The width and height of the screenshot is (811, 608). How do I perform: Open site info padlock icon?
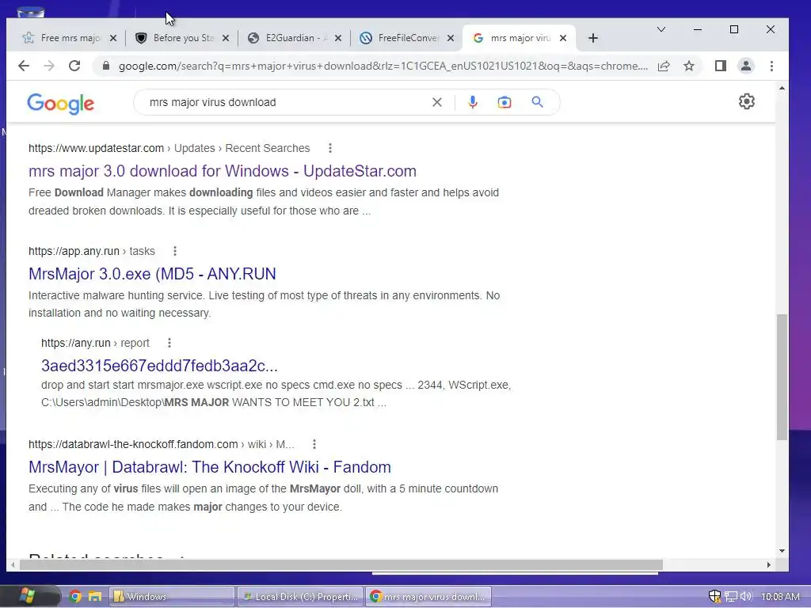pyautogui.click(x=106, y=66)
